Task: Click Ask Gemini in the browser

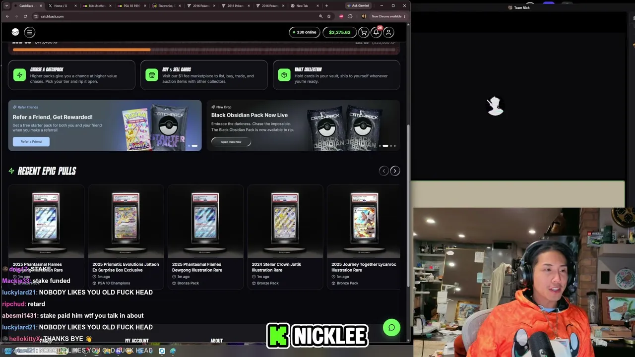Action: [x=358, y=6]
